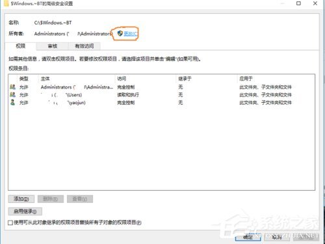Open the 有效访问 tab

[x=84, y=46]
